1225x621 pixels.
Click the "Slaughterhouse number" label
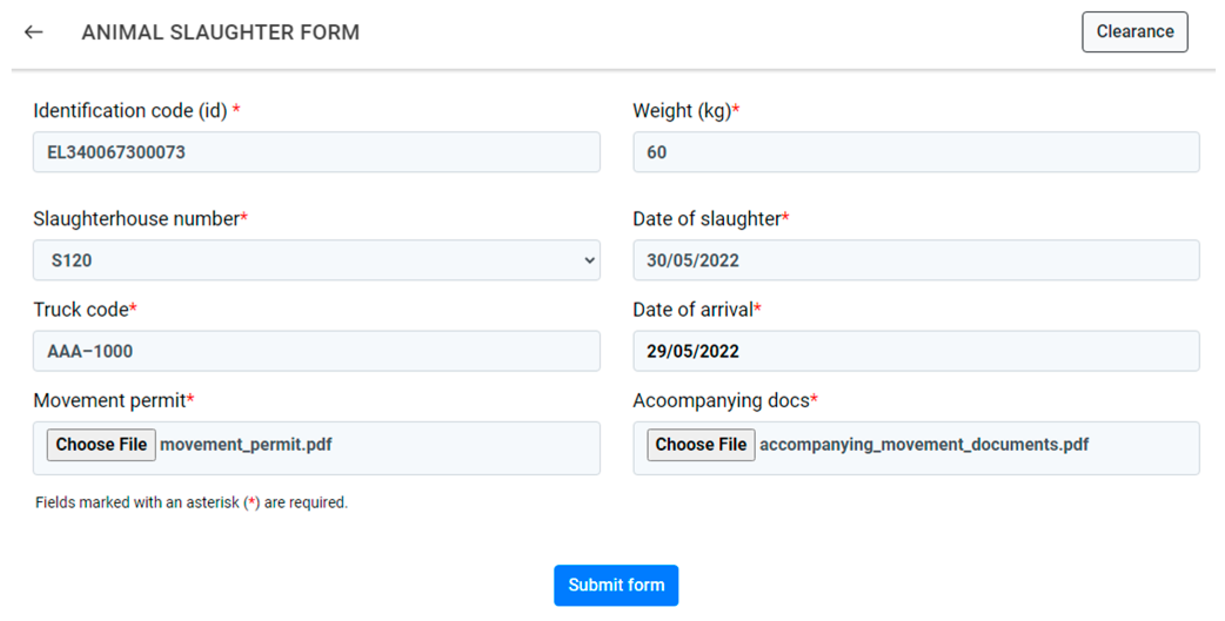click(136, 218)
